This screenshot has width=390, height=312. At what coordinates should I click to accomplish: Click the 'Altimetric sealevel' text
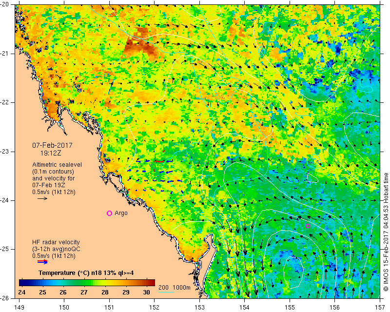point(57,165)
